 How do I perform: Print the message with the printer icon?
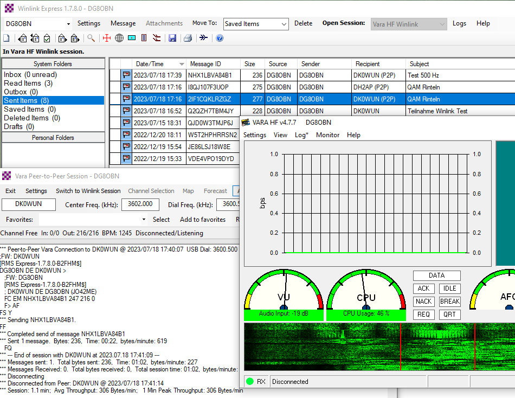tap(188, 38)
